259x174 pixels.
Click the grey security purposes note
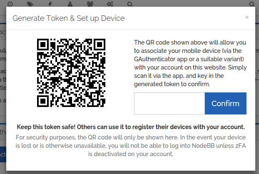(130, 145)
